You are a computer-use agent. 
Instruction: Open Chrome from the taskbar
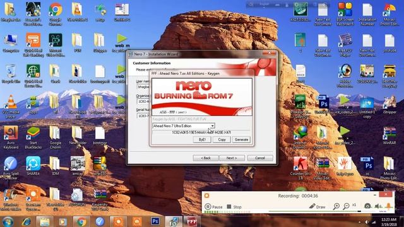[x=81, y=221]
